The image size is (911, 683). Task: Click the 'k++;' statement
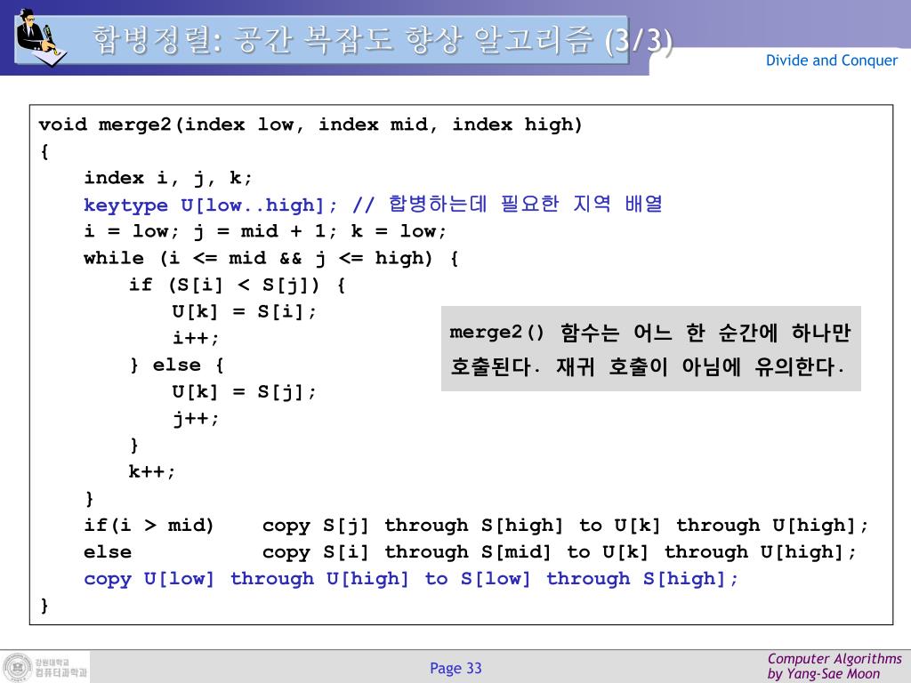151,471
